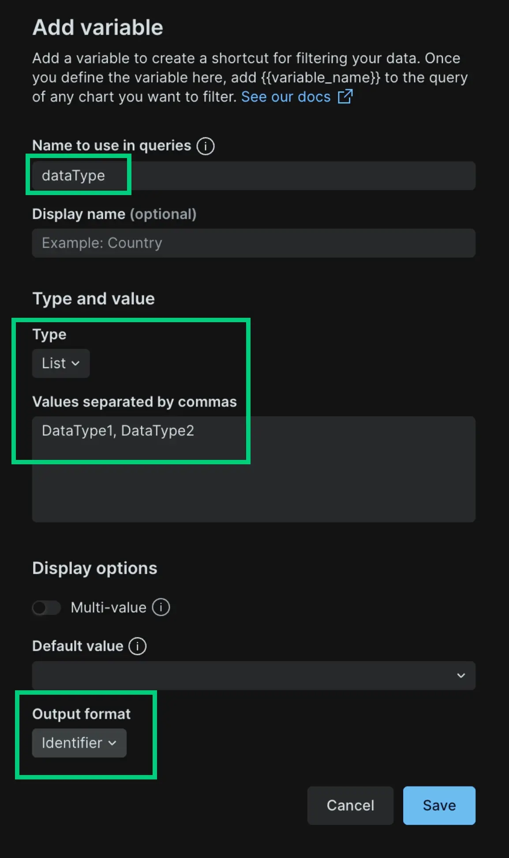Click the Display name (optional) label
The image size is (509, 858).
coord(114,214)
